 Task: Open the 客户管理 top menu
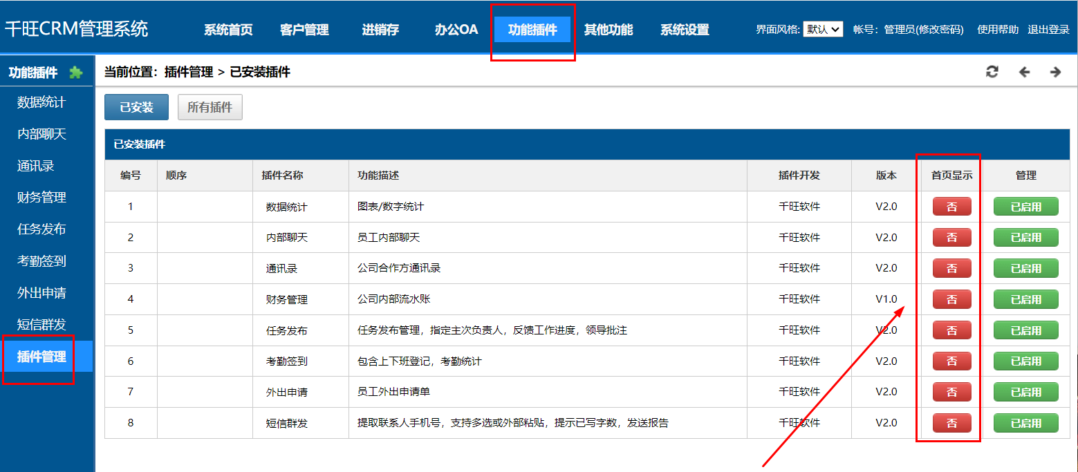pos(304,30)
